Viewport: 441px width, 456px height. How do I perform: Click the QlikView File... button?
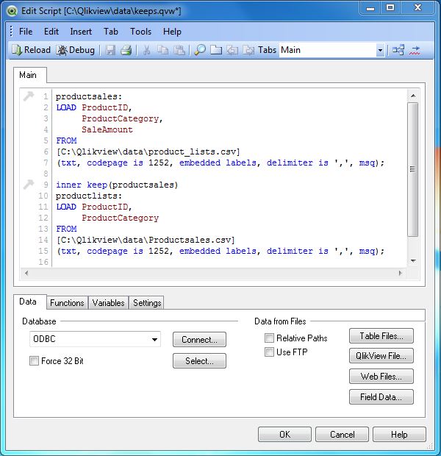pos(381,356)
